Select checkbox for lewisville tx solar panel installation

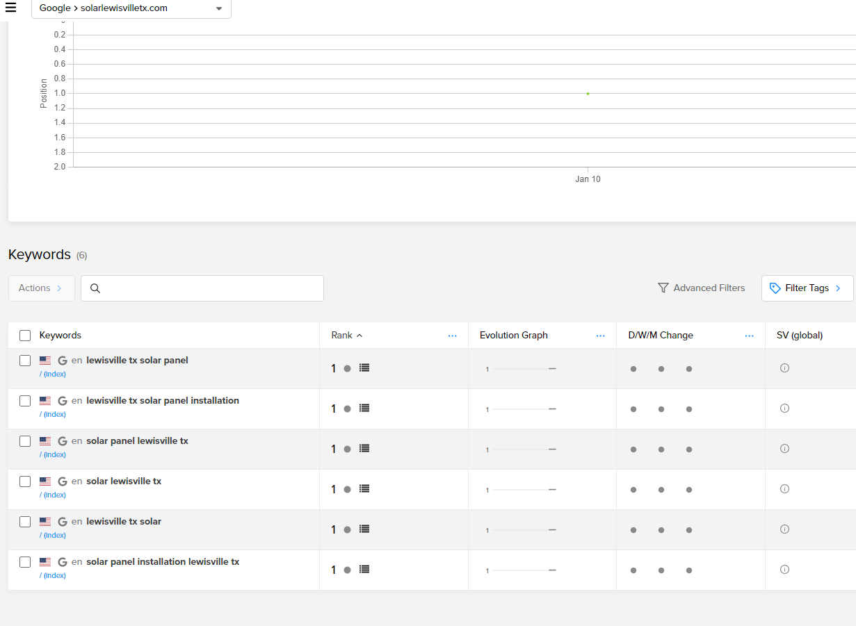(25, 401)
